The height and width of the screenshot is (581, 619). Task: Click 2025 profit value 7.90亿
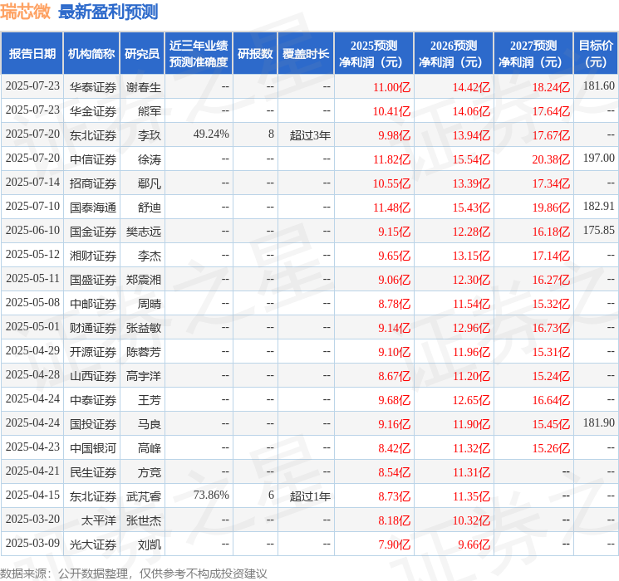[394, 544]
